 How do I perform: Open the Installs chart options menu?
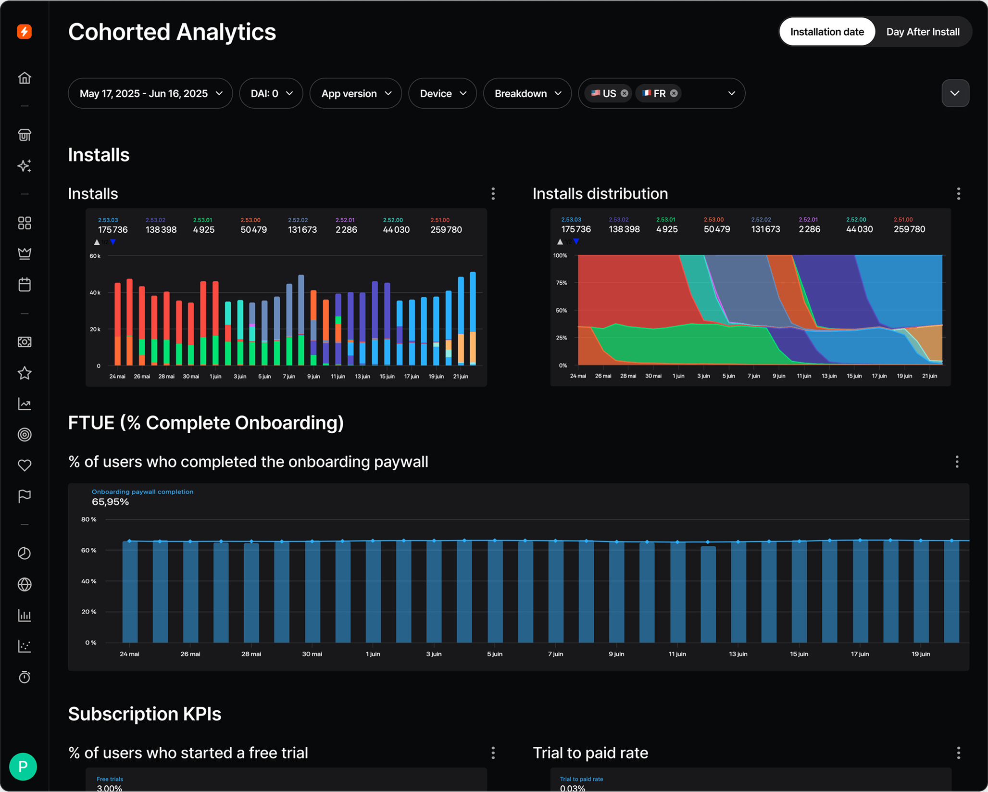coord(493,194)
